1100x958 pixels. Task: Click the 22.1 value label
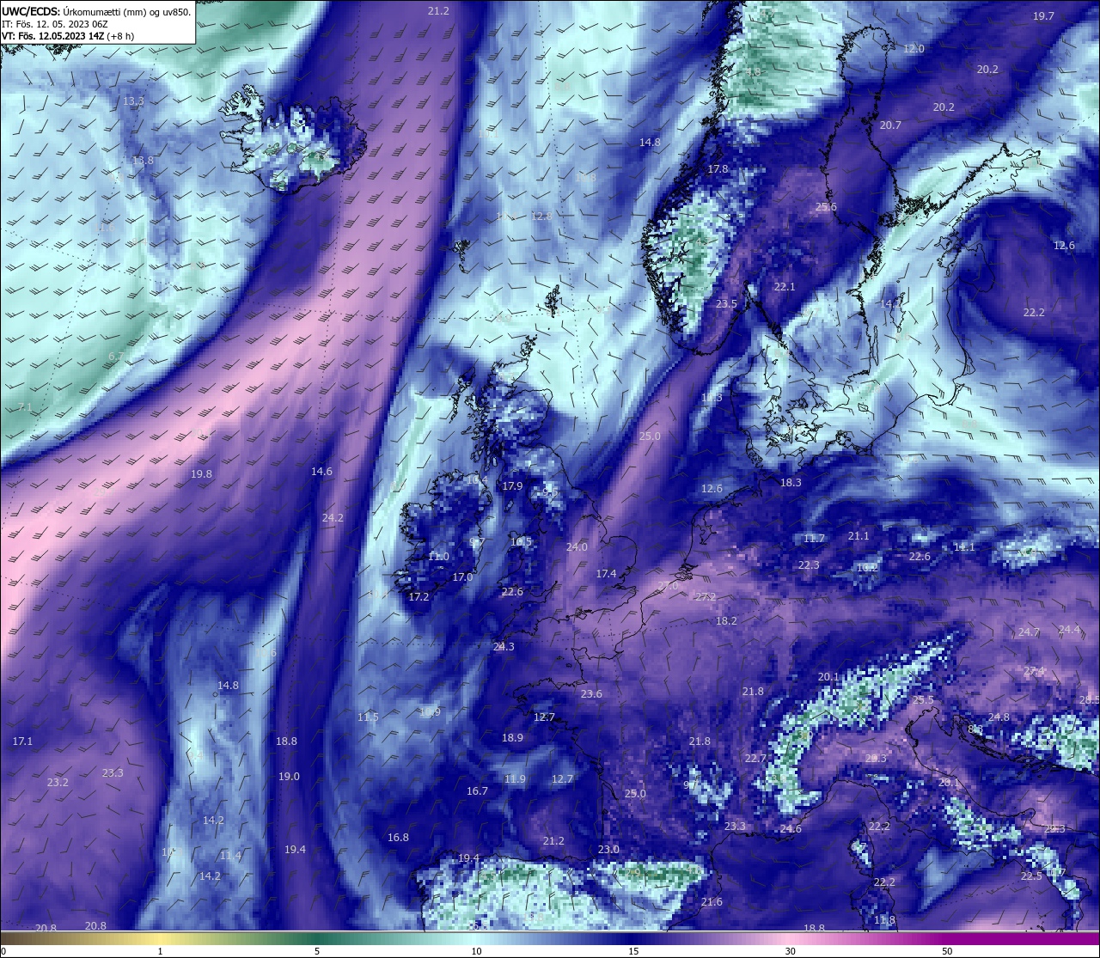pos(785,287)
